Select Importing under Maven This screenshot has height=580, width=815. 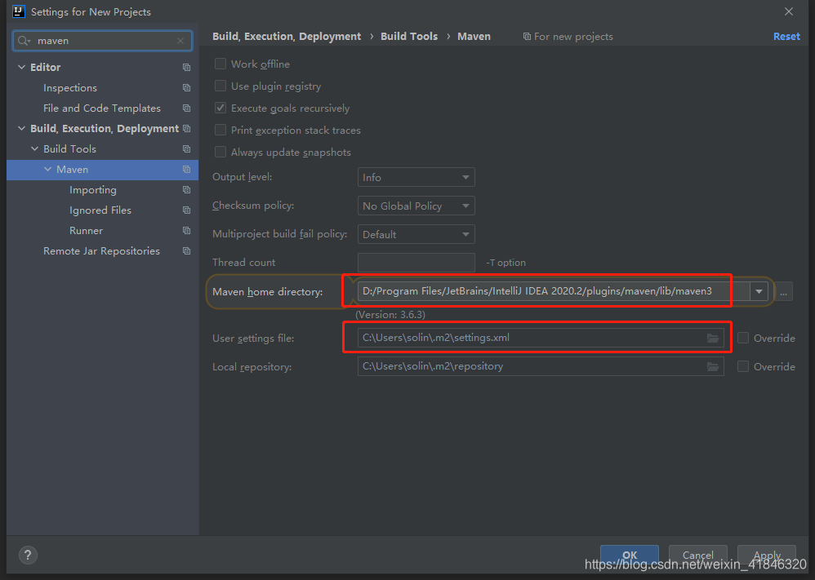coord(93,189)
